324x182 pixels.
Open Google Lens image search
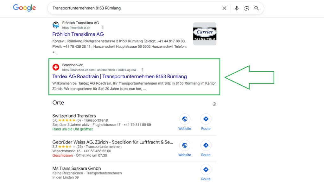click(247, 8)
